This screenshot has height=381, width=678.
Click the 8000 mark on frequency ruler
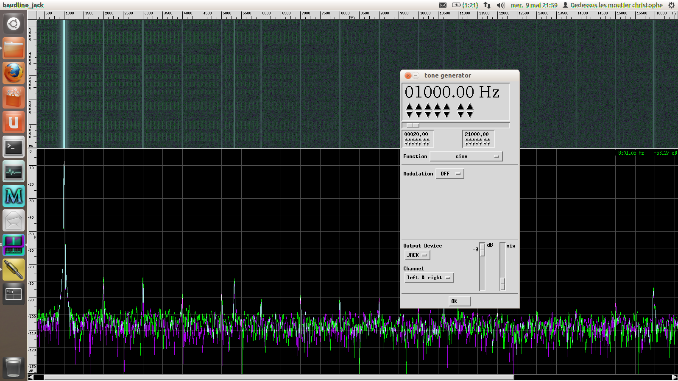point(346,13)
